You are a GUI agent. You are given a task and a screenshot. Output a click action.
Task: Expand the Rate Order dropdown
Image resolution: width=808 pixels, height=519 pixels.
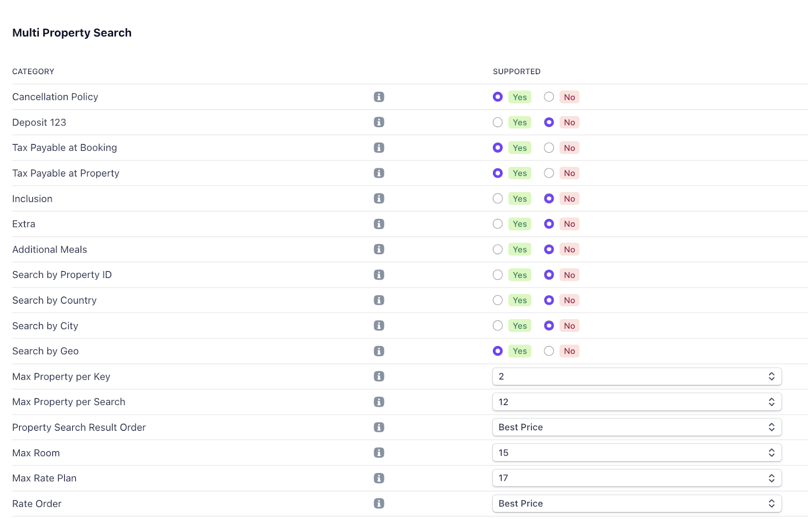[x=636, y=503]
